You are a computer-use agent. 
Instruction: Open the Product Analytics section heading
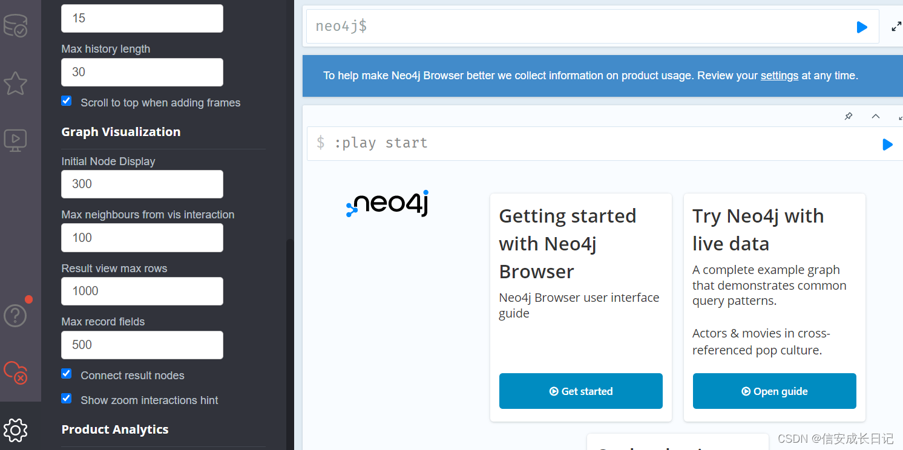(x=114, y=429)
